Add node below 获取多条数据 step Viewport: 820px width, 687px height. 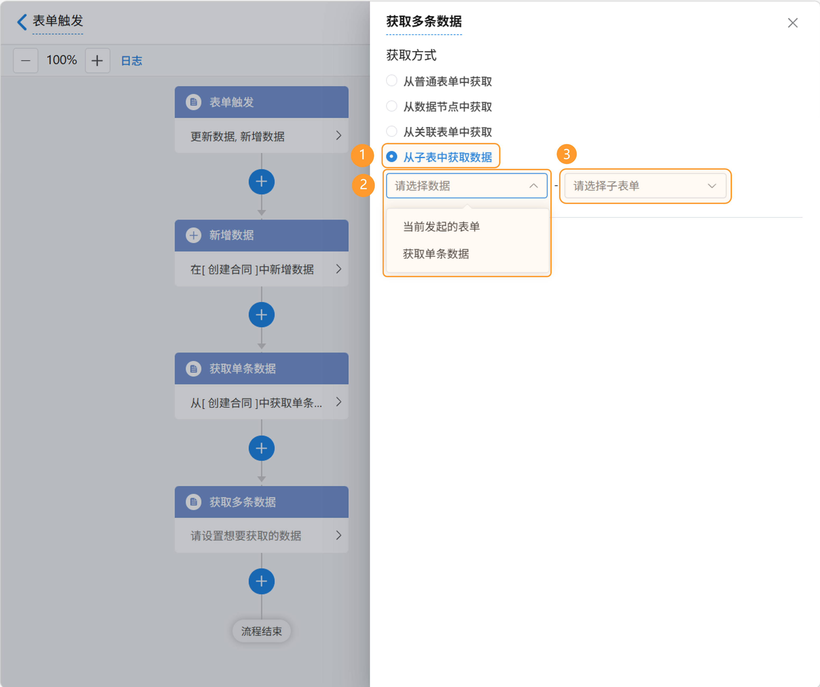[261, 581]
